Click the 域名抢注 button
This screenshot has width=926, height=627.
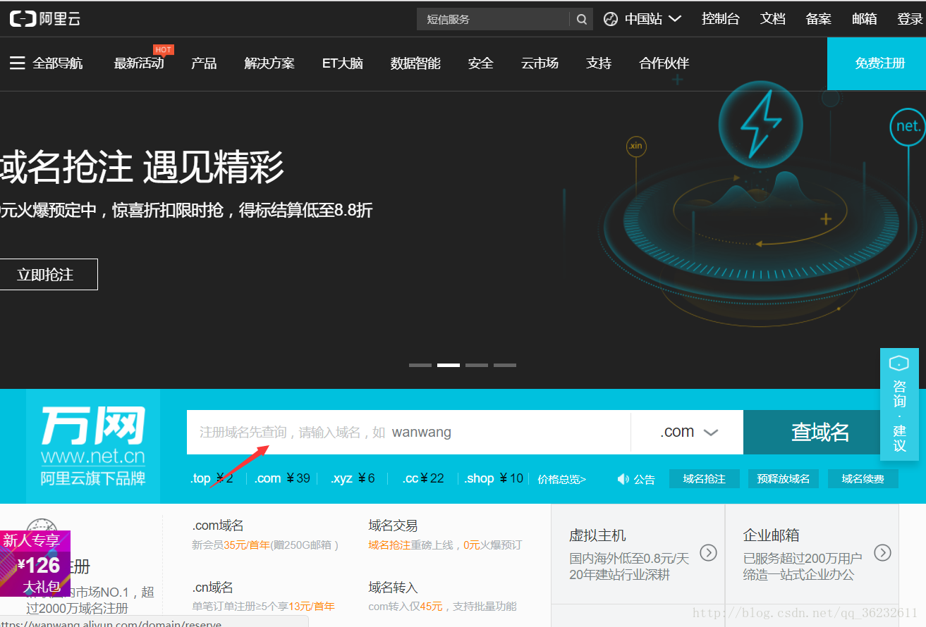[704, 479]
